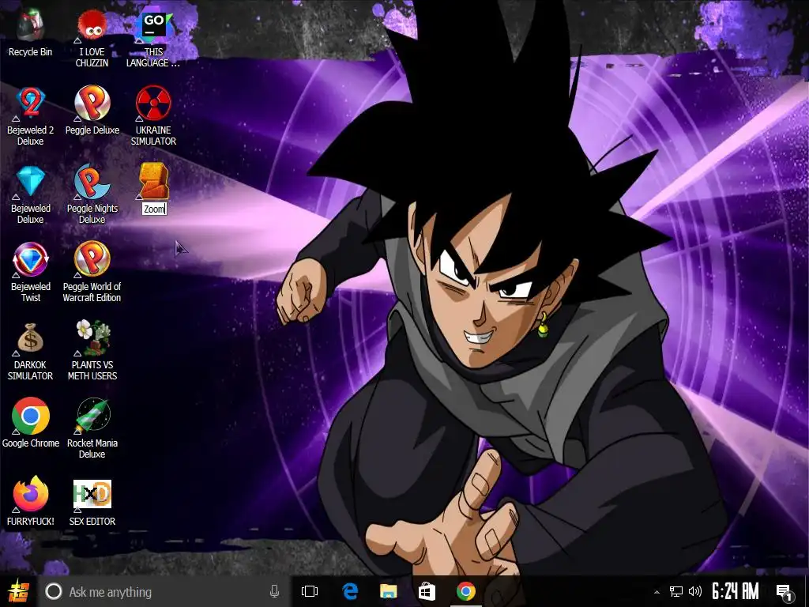Click the 'Bejeweled 2 Deluxe' label text
The image size is (809, 607).
[x=31, y=135]
